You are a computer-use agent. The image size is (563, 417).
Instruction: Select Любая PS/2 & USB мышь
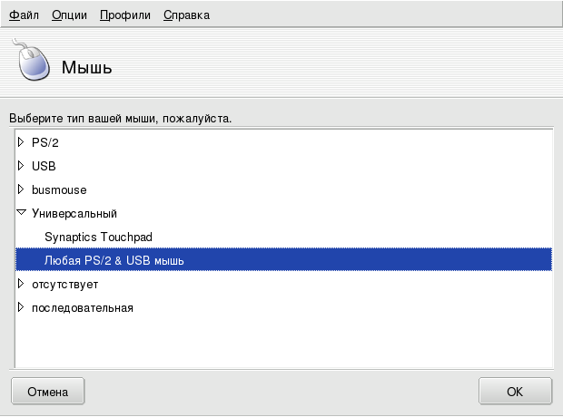point(114,260)
